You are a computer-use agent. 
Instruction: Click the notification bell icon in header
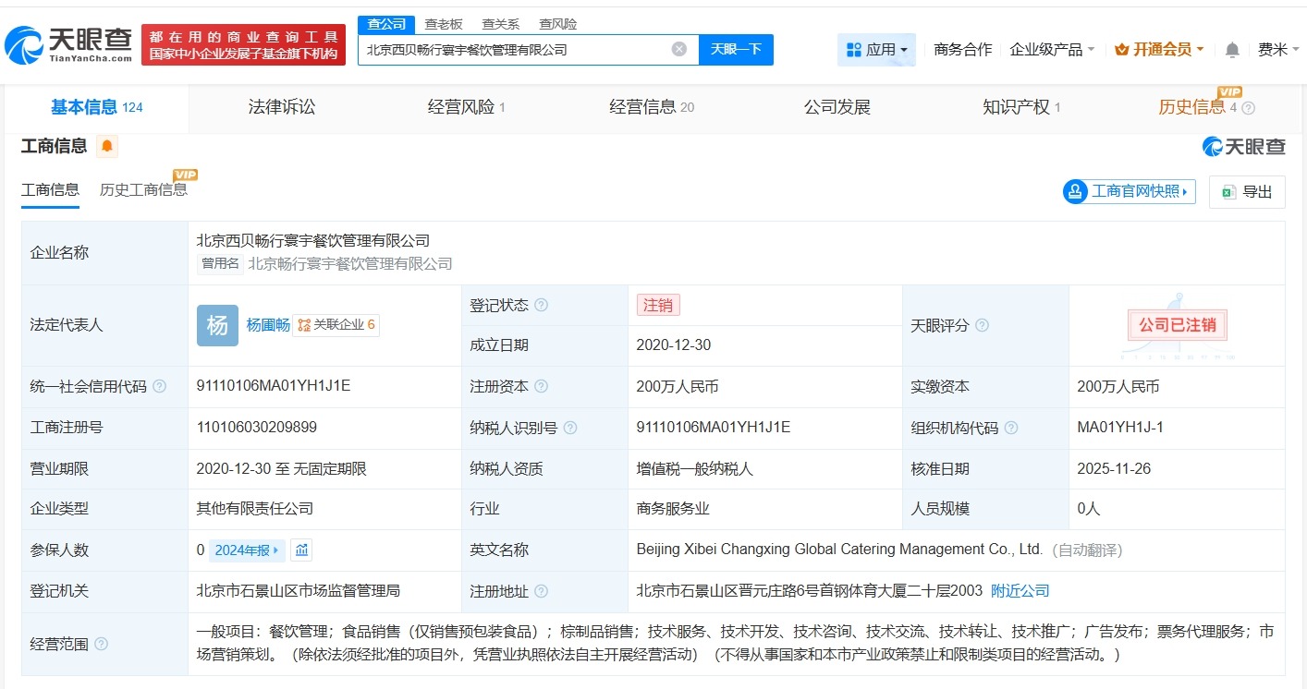(x=1232, y=50)
